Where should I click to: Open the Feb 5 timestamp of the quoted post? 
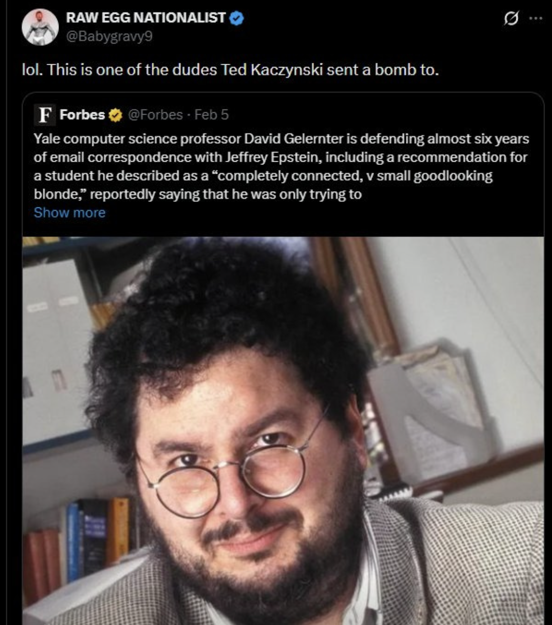(212, 115)
